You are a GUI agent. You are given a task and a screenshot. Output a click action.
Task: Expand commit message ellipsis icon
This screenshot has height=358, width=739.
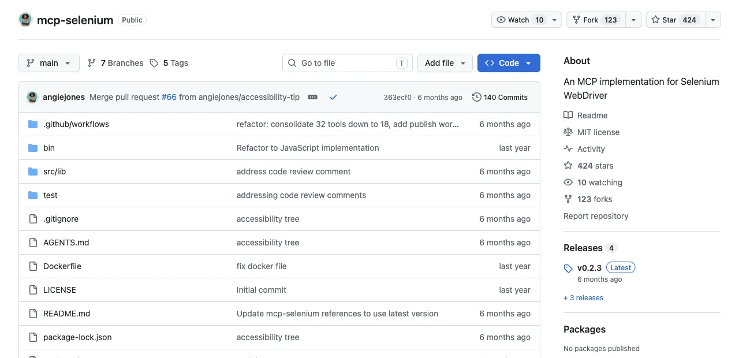point(312,97)
